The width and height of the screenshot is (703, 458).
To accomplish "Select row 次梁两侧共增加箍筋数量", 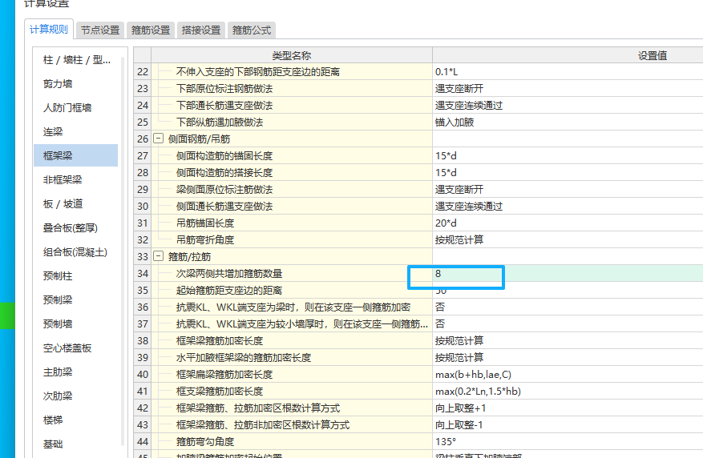I will [292, 274].
